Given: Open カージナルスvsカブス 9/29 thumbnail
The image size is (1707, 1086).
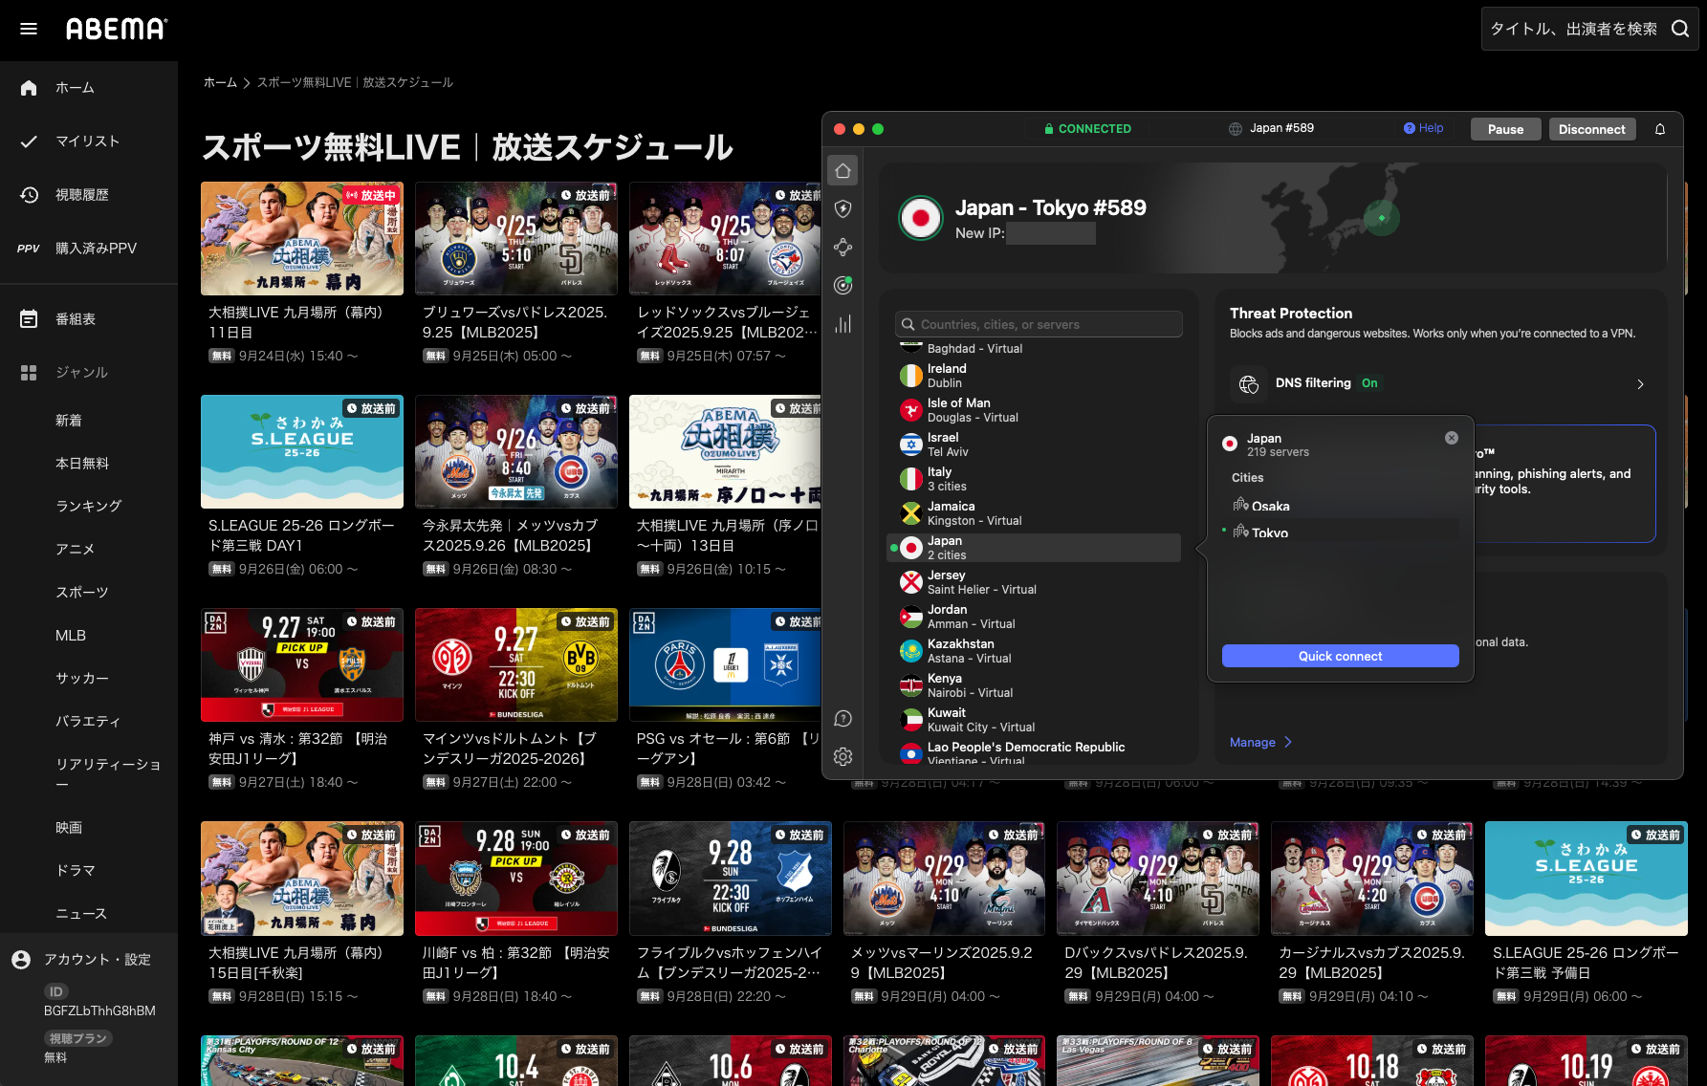Looking at the screenshot, I should (1372, 879).
